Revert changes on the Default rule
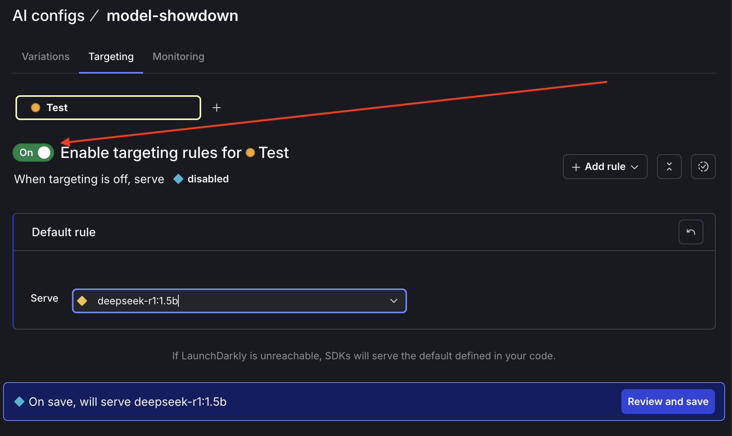The height and width of the screenshot is (436, 732). [x=691, y=232]
